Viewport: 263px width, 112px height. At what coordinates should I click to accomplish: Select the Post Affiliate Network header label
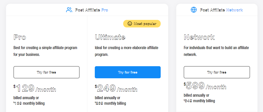221,10
